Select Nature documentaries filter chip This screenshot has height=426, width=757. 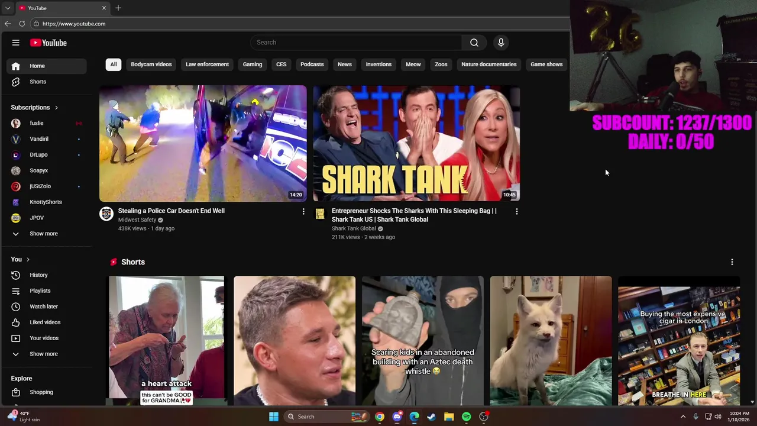tap(489, 64)
